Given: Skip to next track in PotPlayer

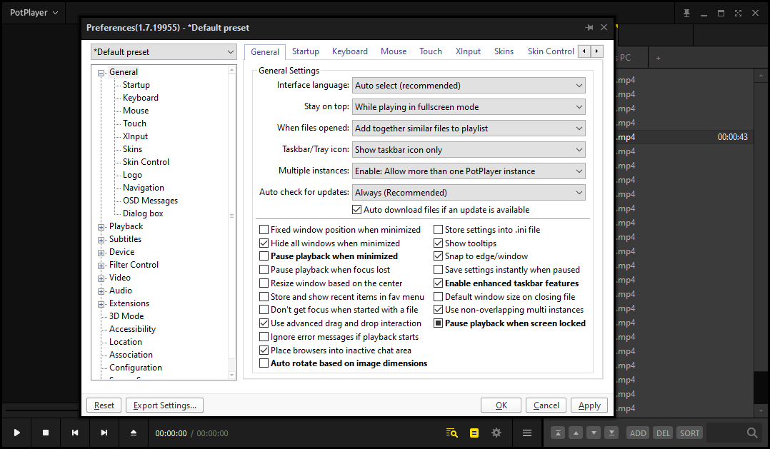Looking at the screenshot, I should pos(104,433).
